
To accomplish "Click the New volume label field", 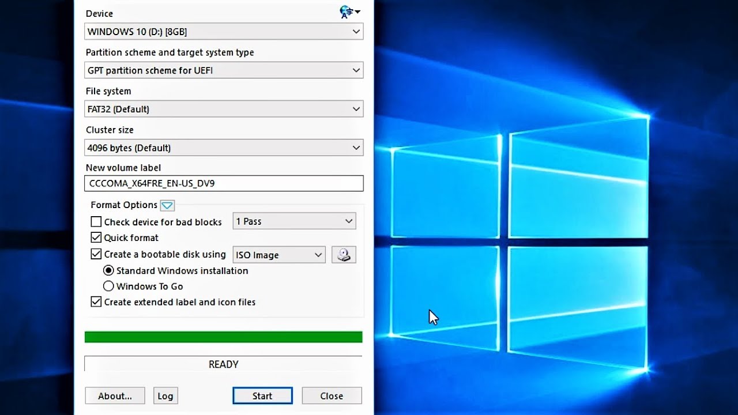I will click(224, 183).
